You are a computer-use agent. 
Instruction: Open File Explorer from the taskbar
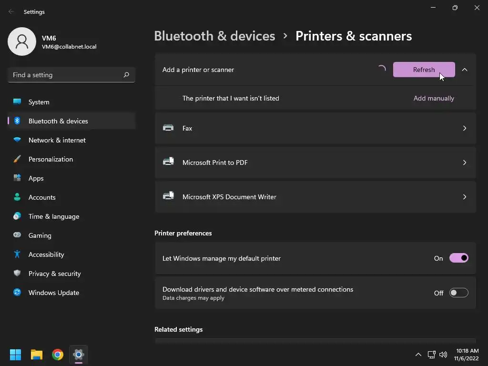click(x=37, y=355)
